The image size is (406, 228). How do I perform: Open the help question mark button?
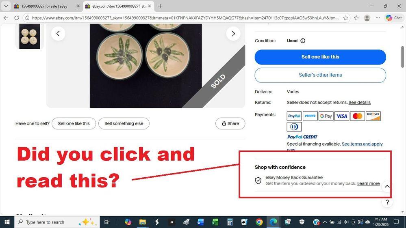(x=387, y=202)
